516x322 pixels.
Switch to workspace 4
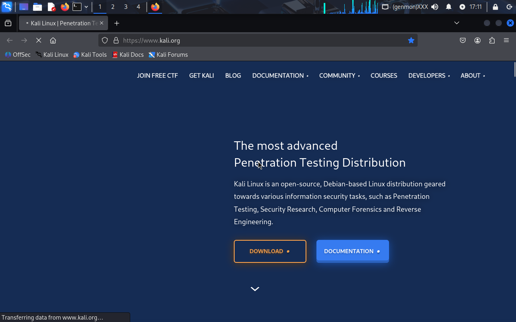point(139,7)
